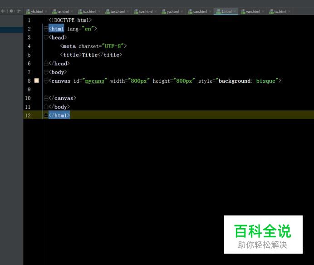This screenshot has height=265, width=314.
Task: Click the Title text inside title tag
Action: [90, 55]
